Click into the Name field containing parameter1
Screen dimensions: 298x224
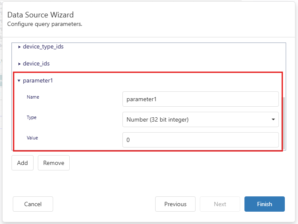tap(200, 99)
